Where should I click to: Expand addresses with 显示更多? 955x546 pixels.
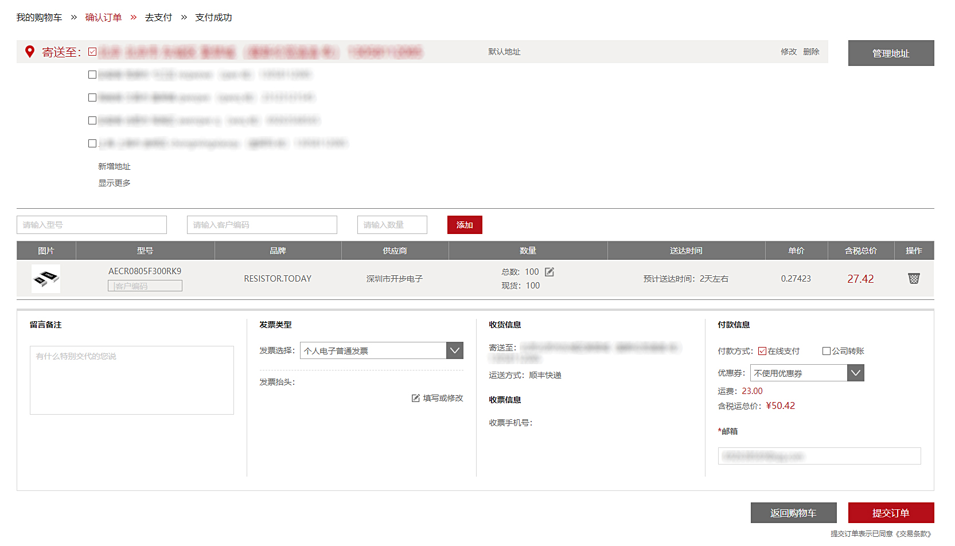[114, 183]
